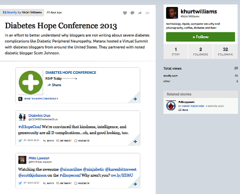This screenshot has height=194, width=240.
Task: Click Twitter bird icon on Mike Lawson tweet
Action: click(20, 183)
